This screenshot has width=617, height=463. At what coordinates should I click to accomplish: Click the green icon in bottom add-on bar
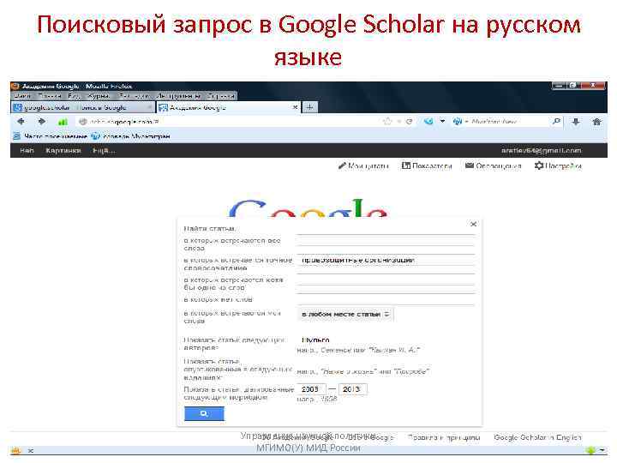[x=590, y=450]
